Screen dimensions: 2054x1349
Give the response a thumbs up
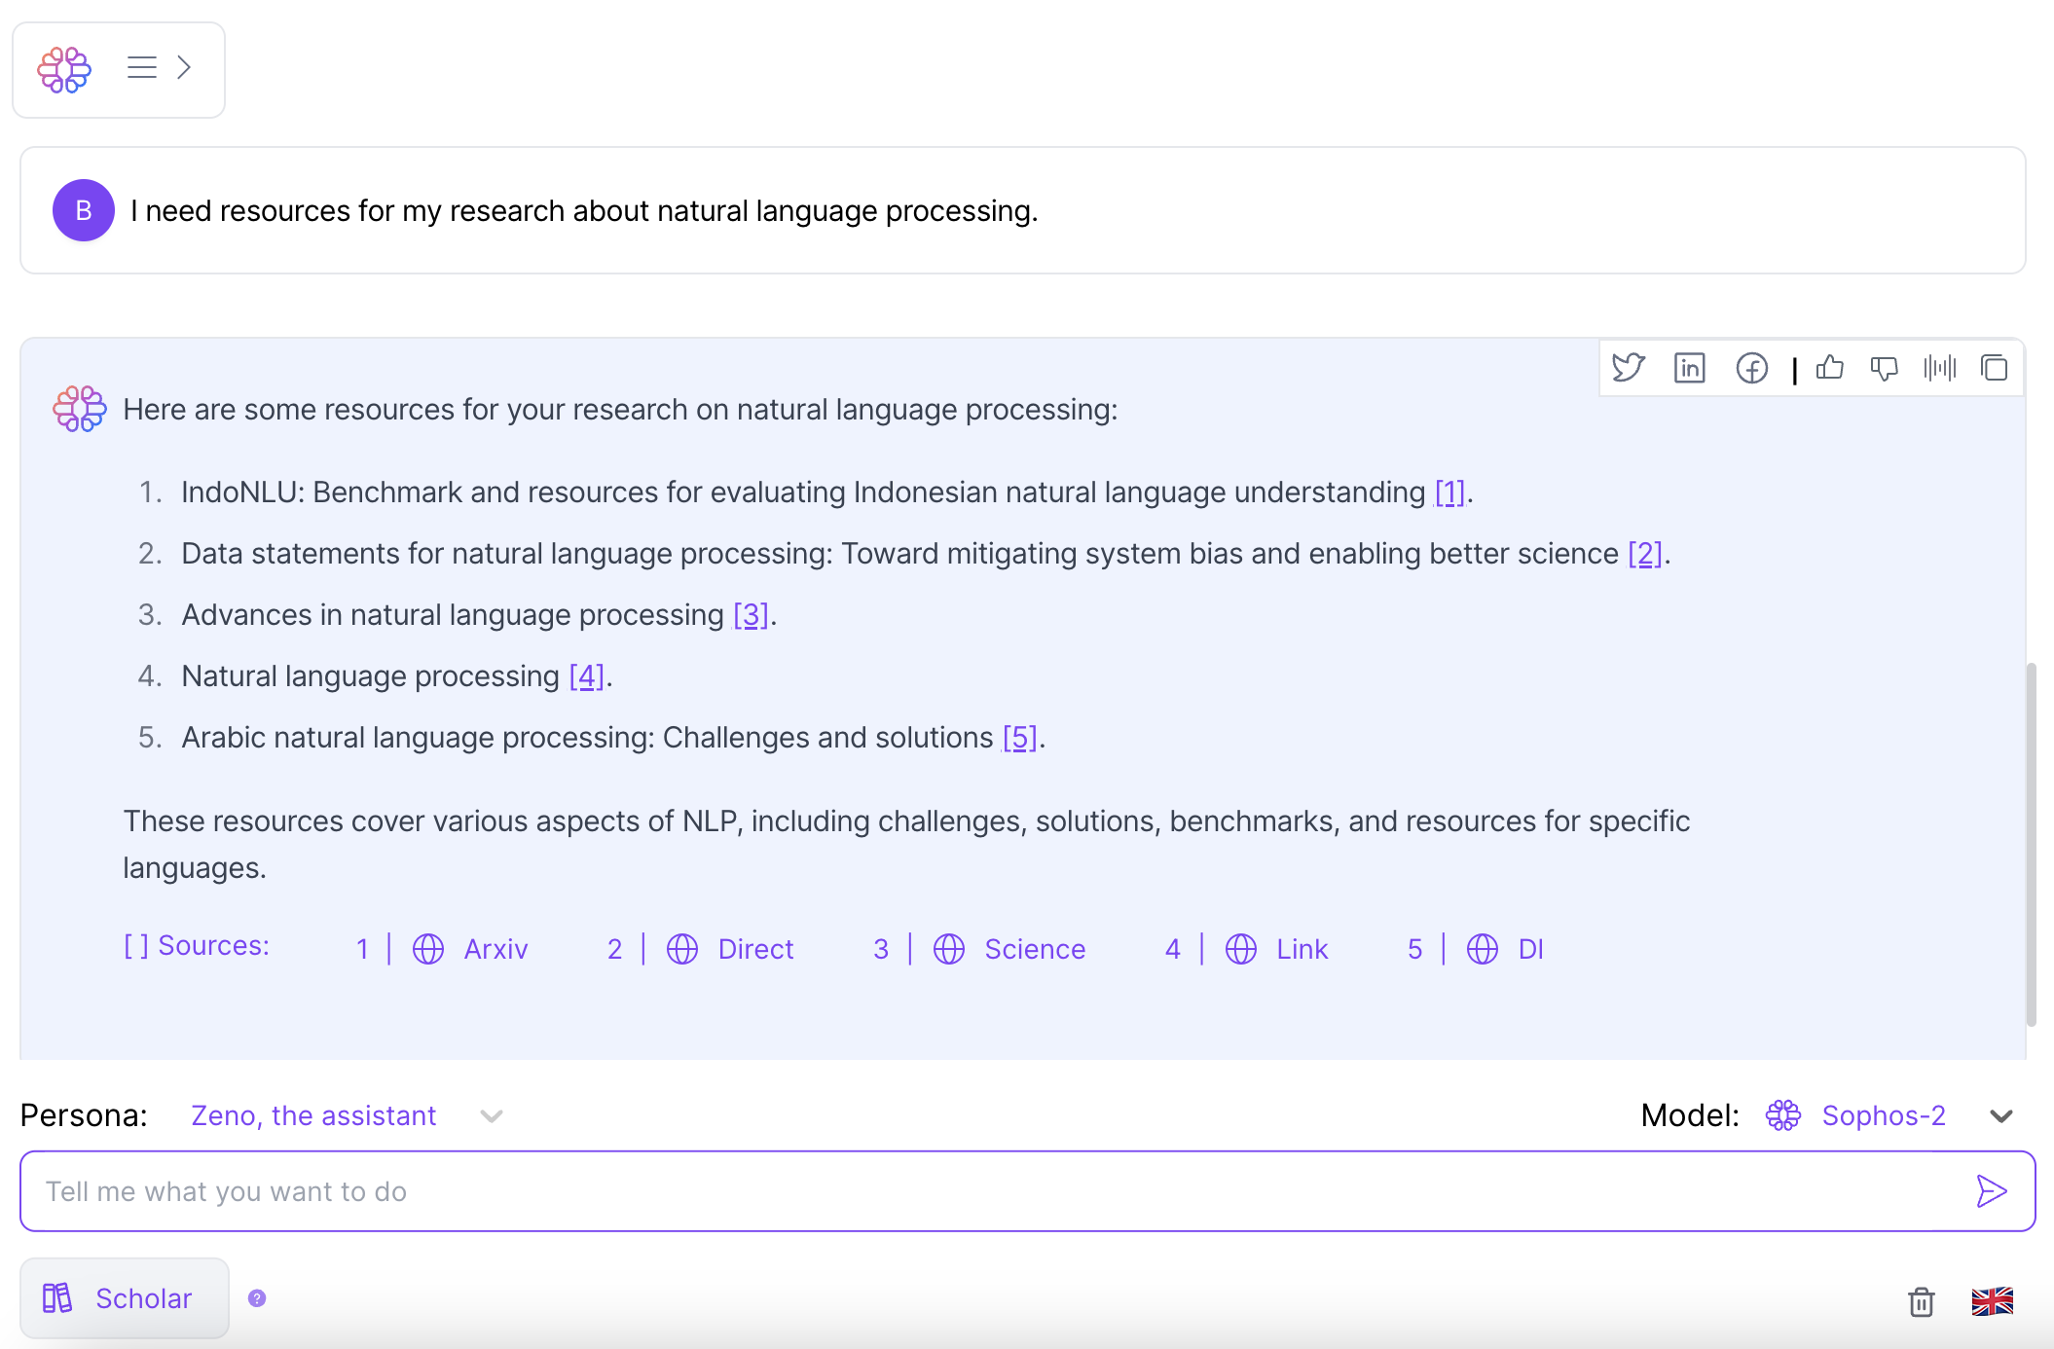[x=1830, y=368]
